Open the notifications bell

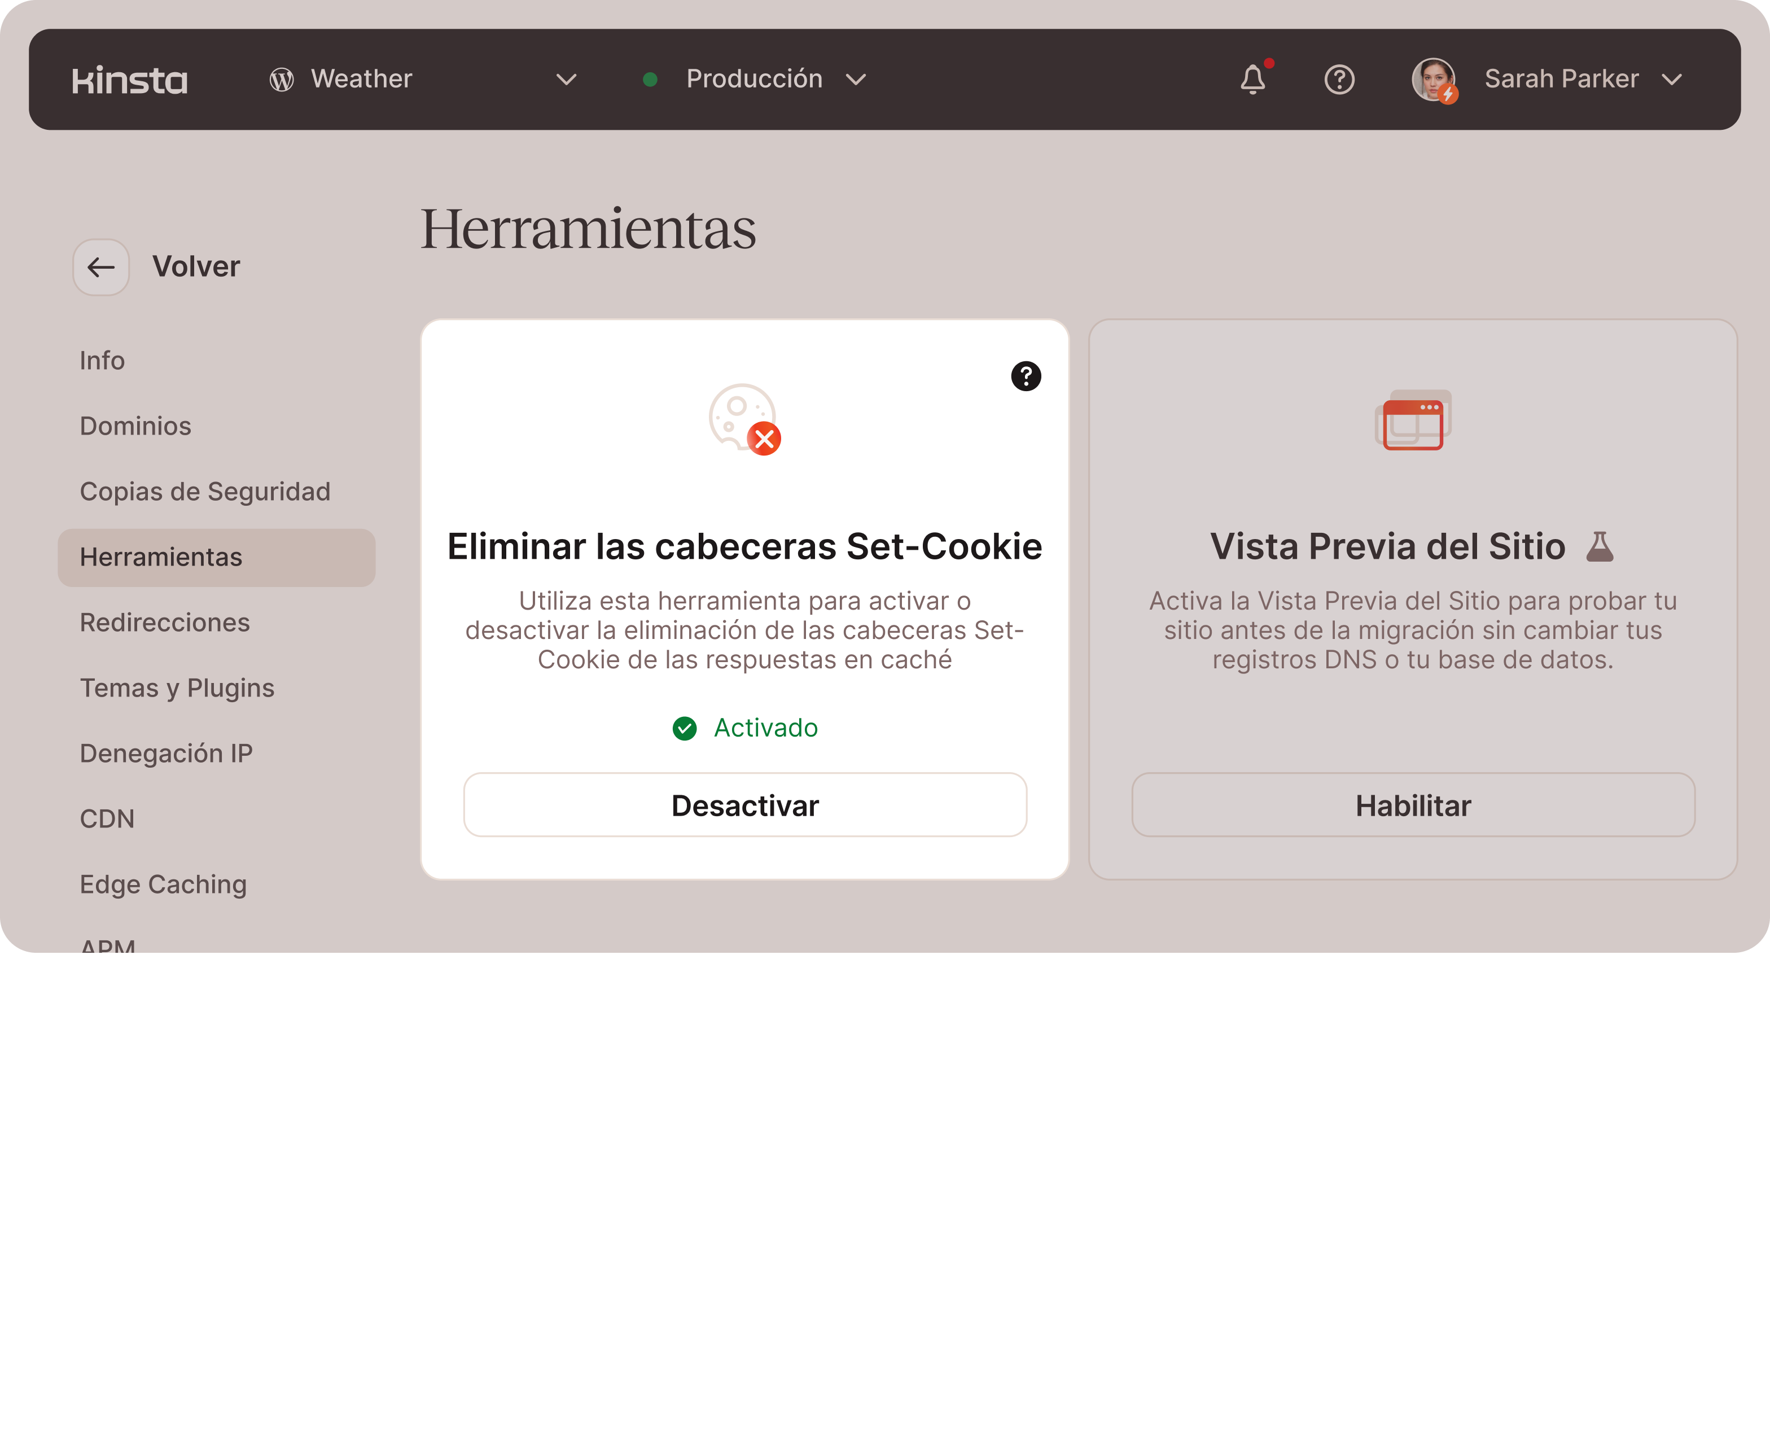pyautogui.click(x=1252, y=80)
